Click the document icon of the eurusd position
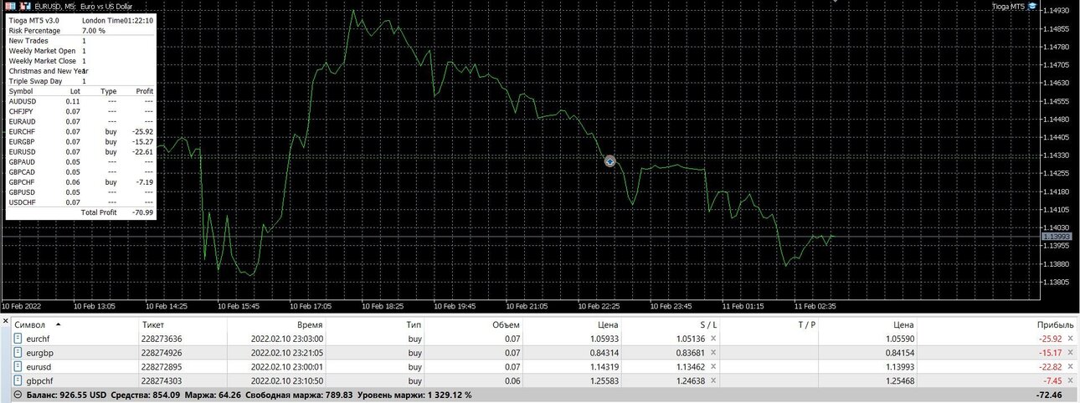The image size is (1080, 403). tap(18, 367)
